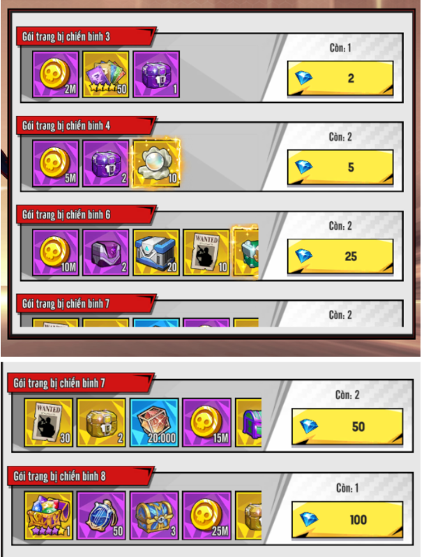Tap the blue gold-trimmed chest 3 icon

(x=154, y=515)
